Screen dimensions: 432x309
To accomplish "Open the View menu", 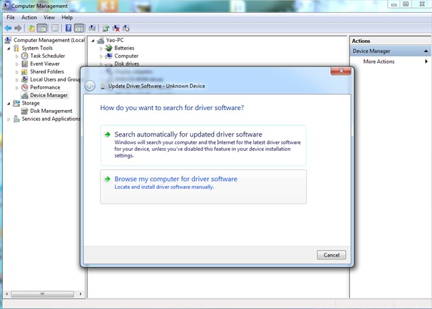I will (49, 17).
